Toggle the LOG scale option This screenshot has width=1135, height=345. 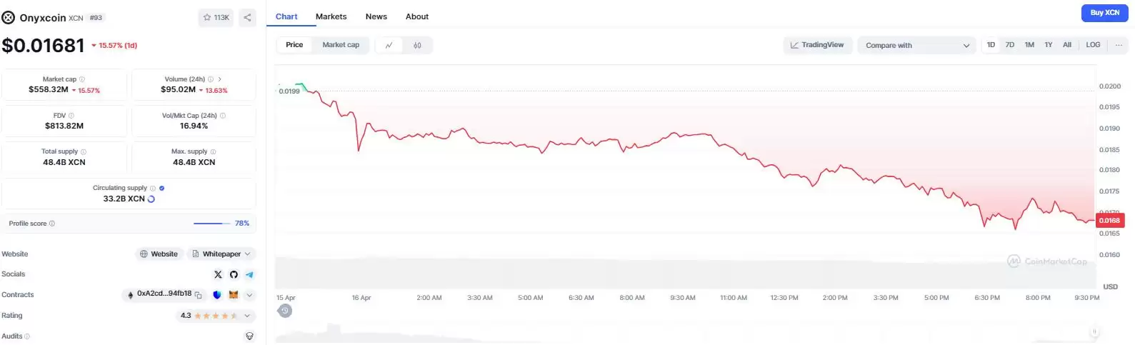coord(1093,45)
